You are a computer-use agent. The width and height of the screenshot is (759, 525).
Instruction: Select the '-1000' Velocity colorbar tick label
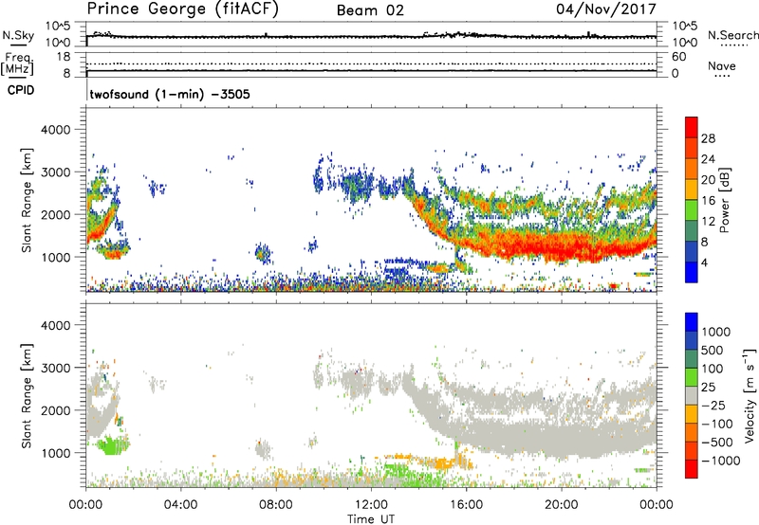tap(721, 461)
